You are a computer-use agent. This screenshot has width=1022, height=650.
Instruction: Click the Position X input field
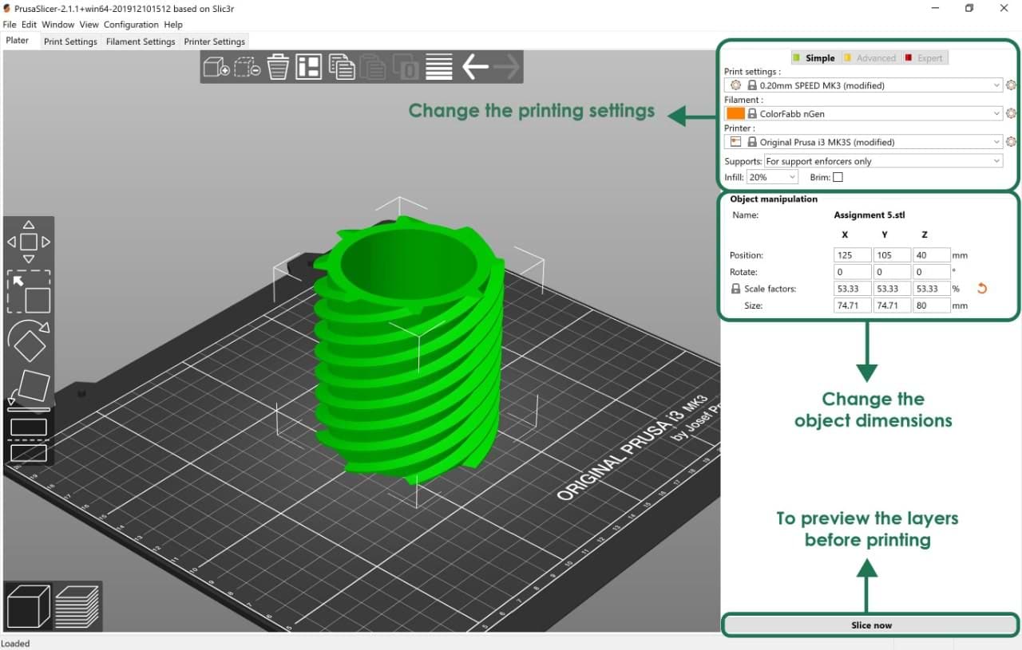[852, 255]
